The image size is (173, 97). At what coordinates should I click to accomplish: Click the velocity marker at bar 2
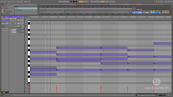[101, 87]
